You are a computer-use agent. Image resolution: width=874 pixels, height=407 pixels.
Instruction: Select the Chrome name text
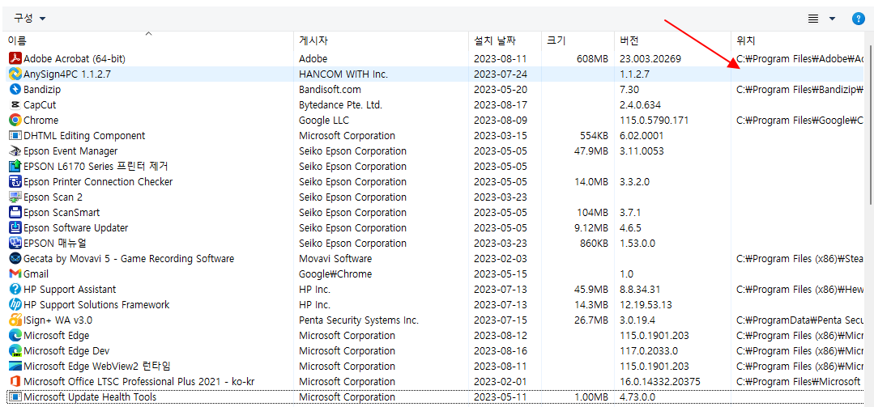[x=41, y=121]
